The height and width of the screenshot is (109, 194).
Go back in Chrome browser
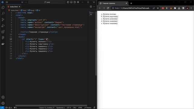coord(100,8)
